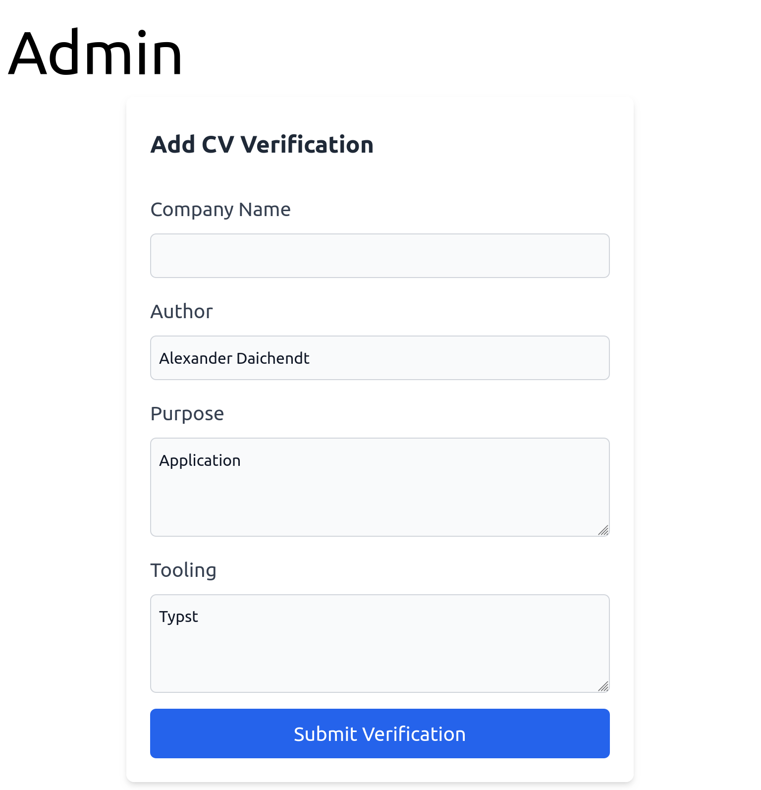
Task: Select the Purpose field label
Action: (187, 414)
